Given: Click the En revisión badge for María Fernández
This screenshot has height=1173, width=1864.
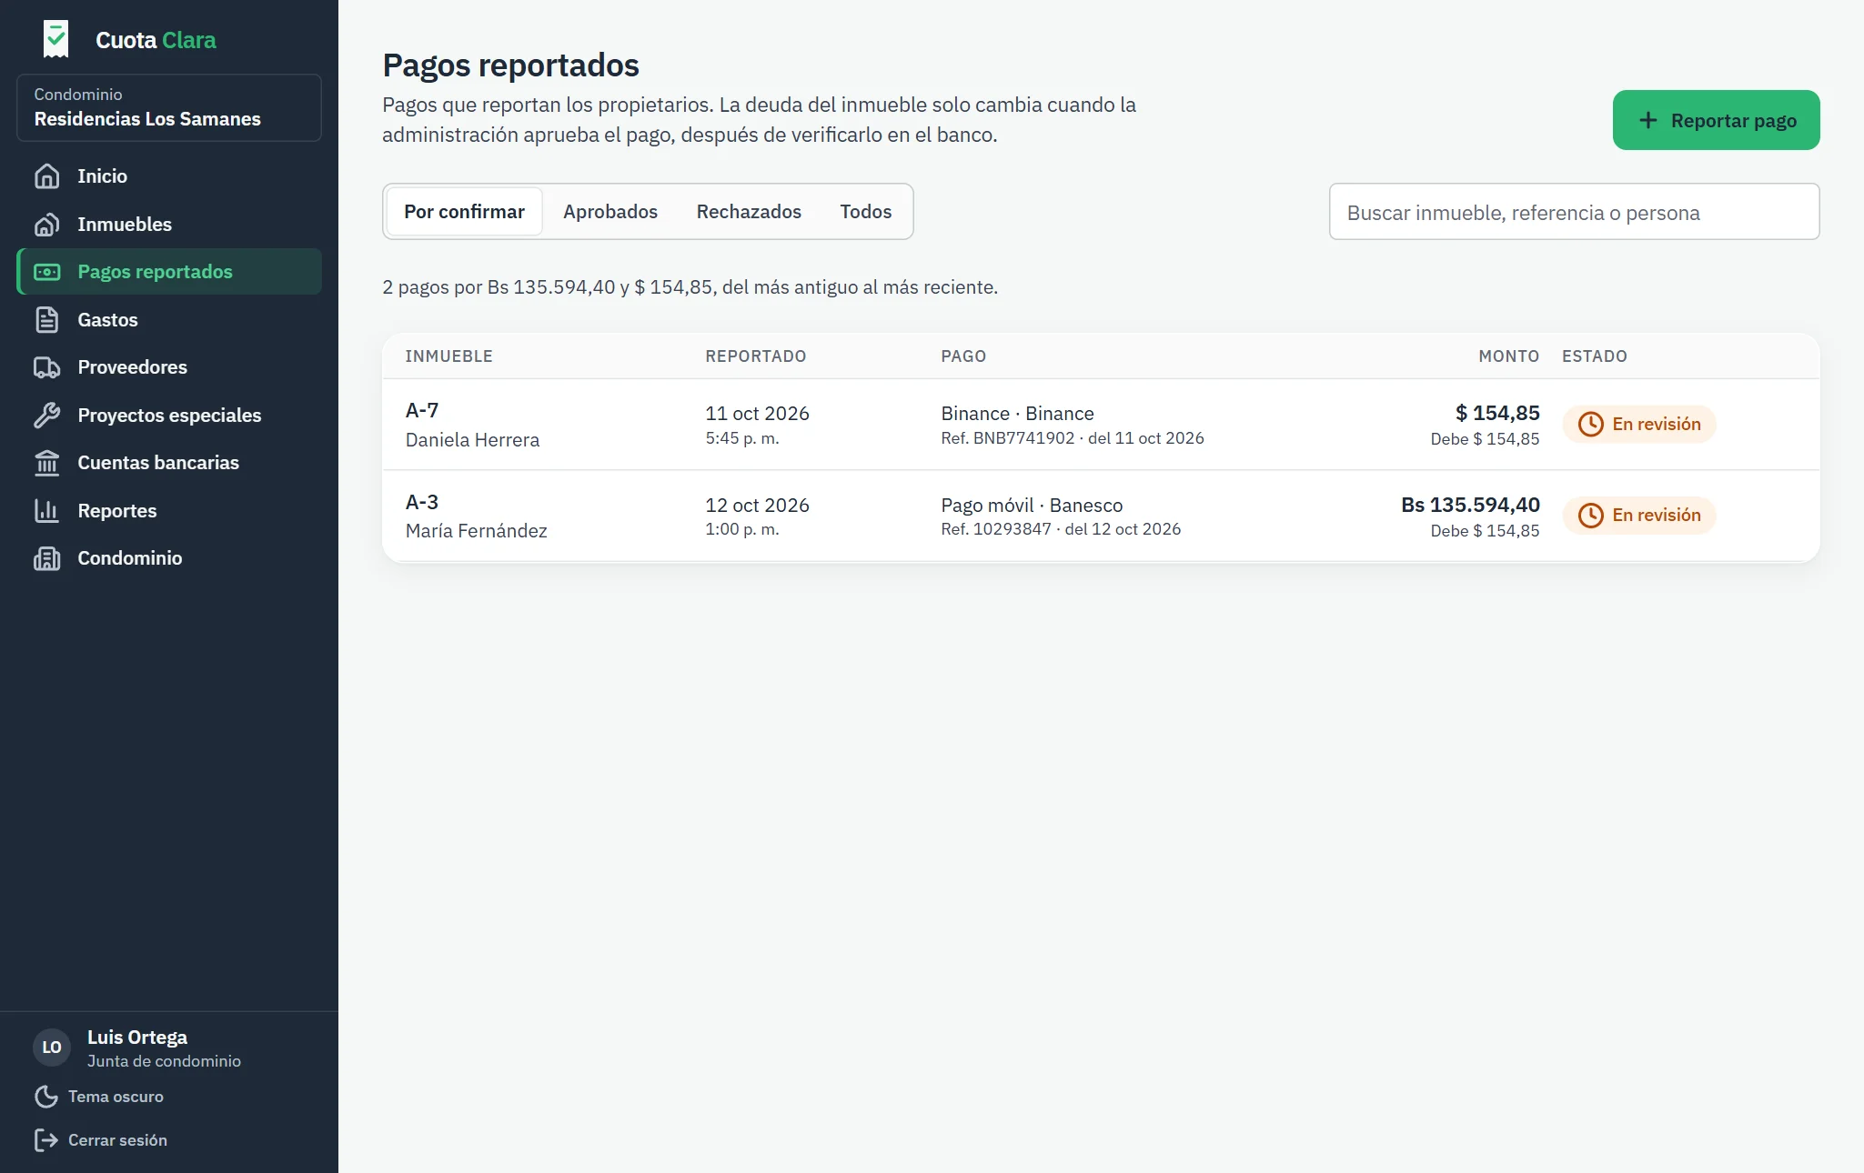Looking at the screenshot, I should tap(1639, 516).
